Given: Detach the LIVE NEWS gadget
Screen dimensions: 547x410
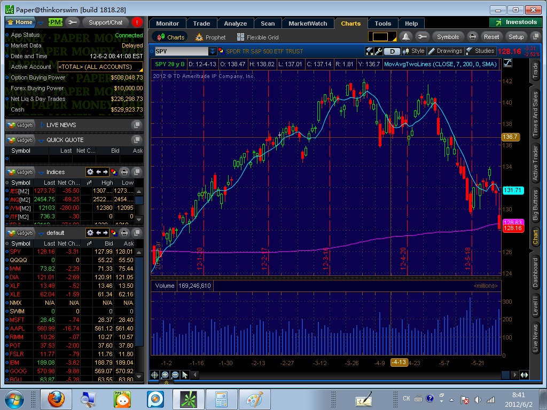Looking at the screenshot, I should tap(136, 125).
